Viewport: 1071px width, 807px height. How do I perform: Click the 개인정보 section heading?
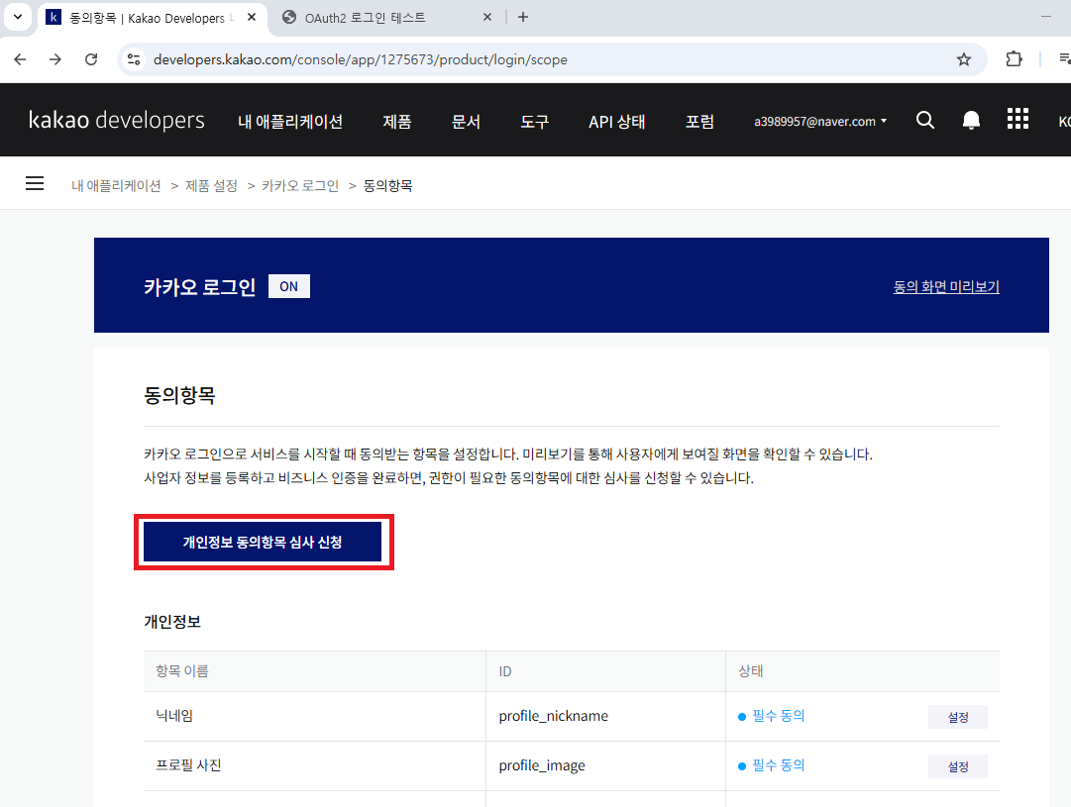172,621
